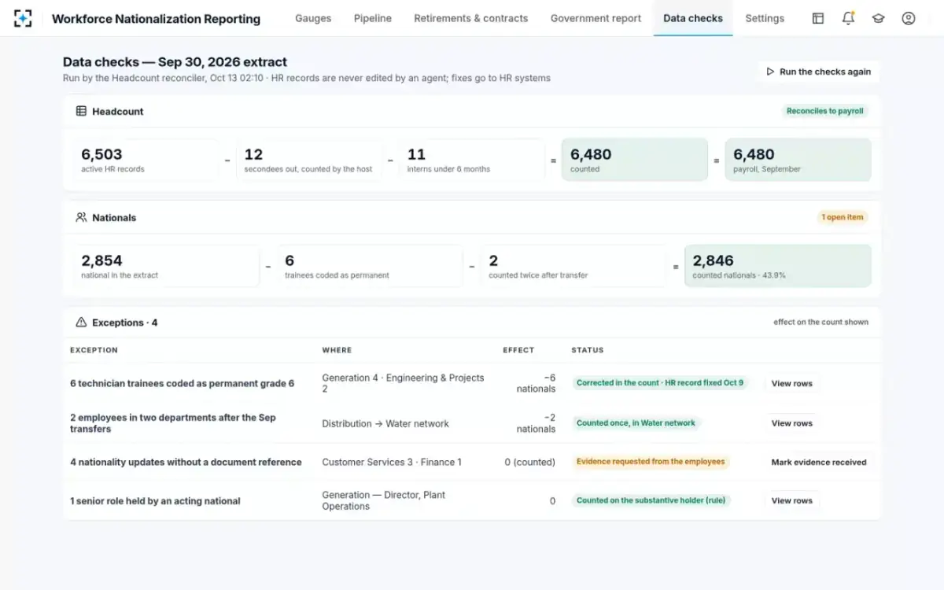Click the −6 nationals effect value

tap(536, 383)
